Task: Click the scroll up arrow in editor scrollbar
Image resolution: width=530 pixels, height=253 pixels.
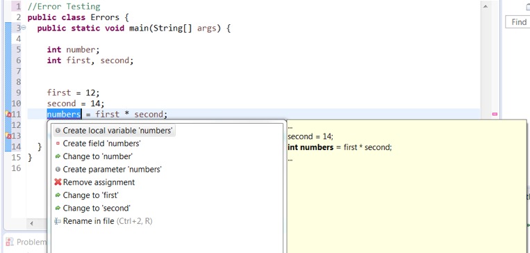Action: point(486,6)
